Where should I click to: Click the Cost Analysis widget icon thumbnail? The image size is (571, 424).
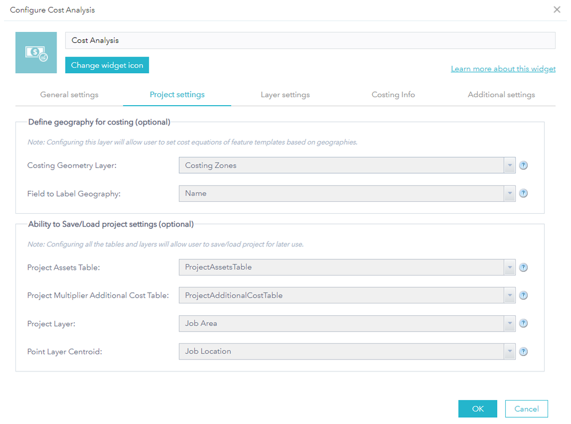[x=36, y=53]
